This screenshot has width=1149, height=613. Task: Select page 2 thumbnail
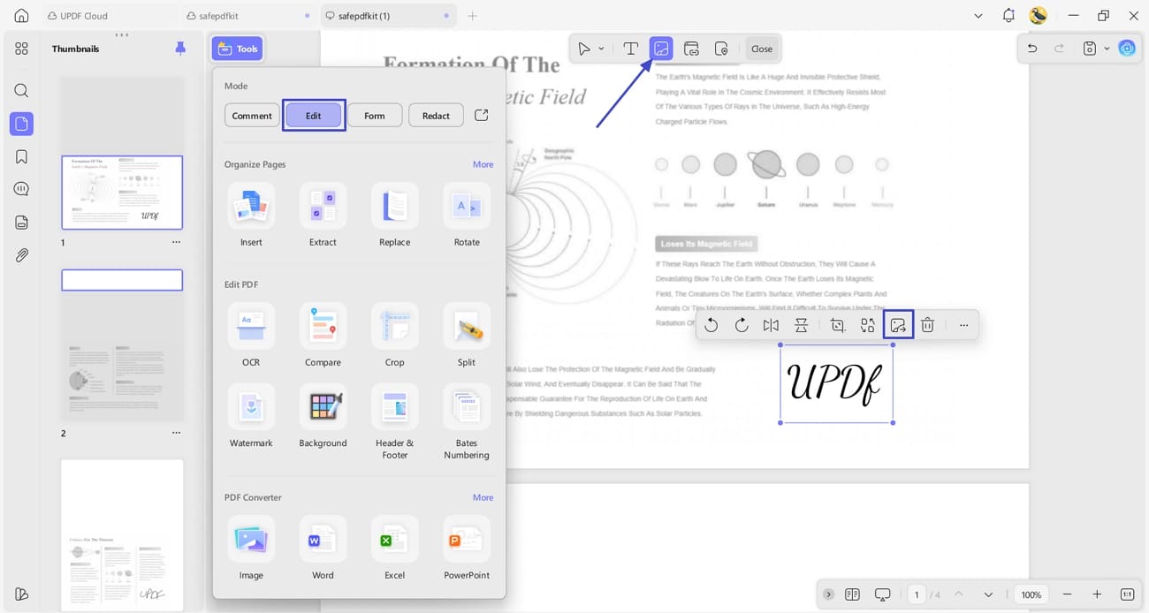click(x=122, y=345)
